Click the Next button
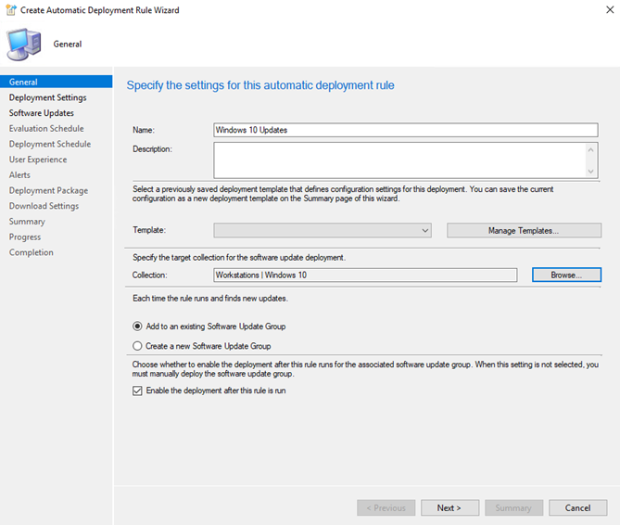The width and height of the screenshot is (620, 525). tap(449, 507)
